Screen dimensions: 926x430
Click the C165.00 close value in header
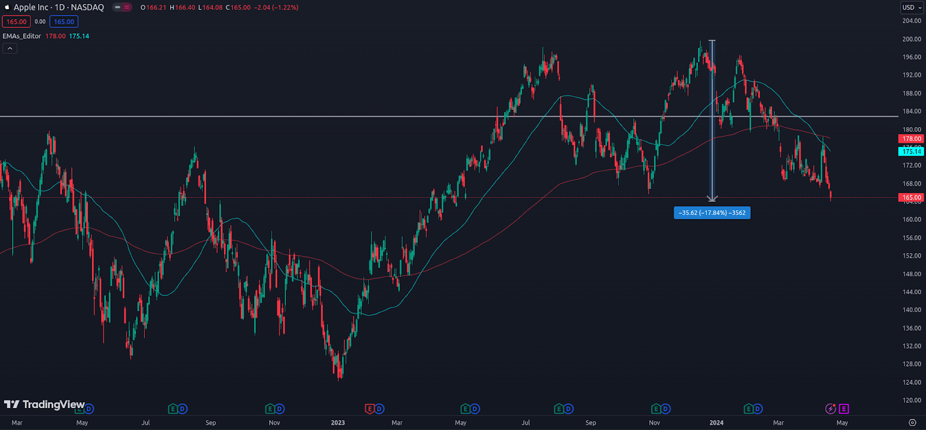[x=238, y=8]
